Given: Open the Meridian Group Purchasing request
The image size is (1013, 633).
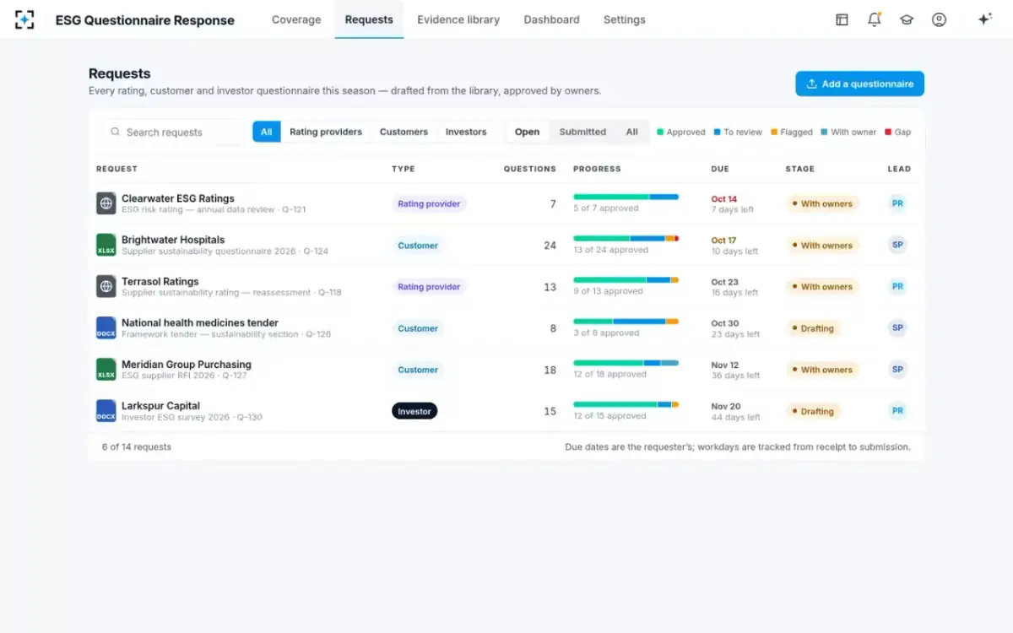Looking at the screenshot, I should [x=187, y=365].
